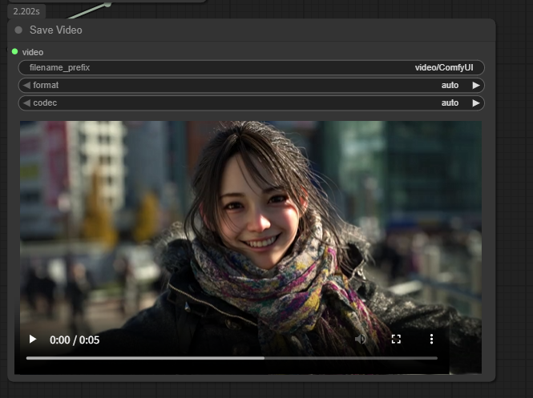The height and width of the screenshot is (398, 533).
Task: Open the video's three-dot options menu
Action: (431, 340)
